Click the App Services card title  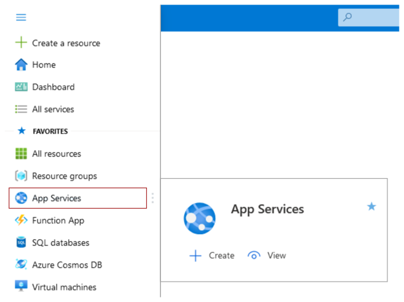(x=267, y=209)
